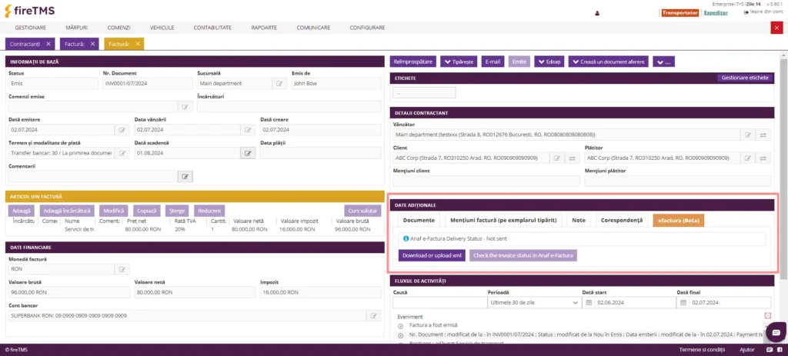Viewport: 788px width, 356px height.
Task: Edit Plătitor via pencil icon
Action: coord(748,158)
